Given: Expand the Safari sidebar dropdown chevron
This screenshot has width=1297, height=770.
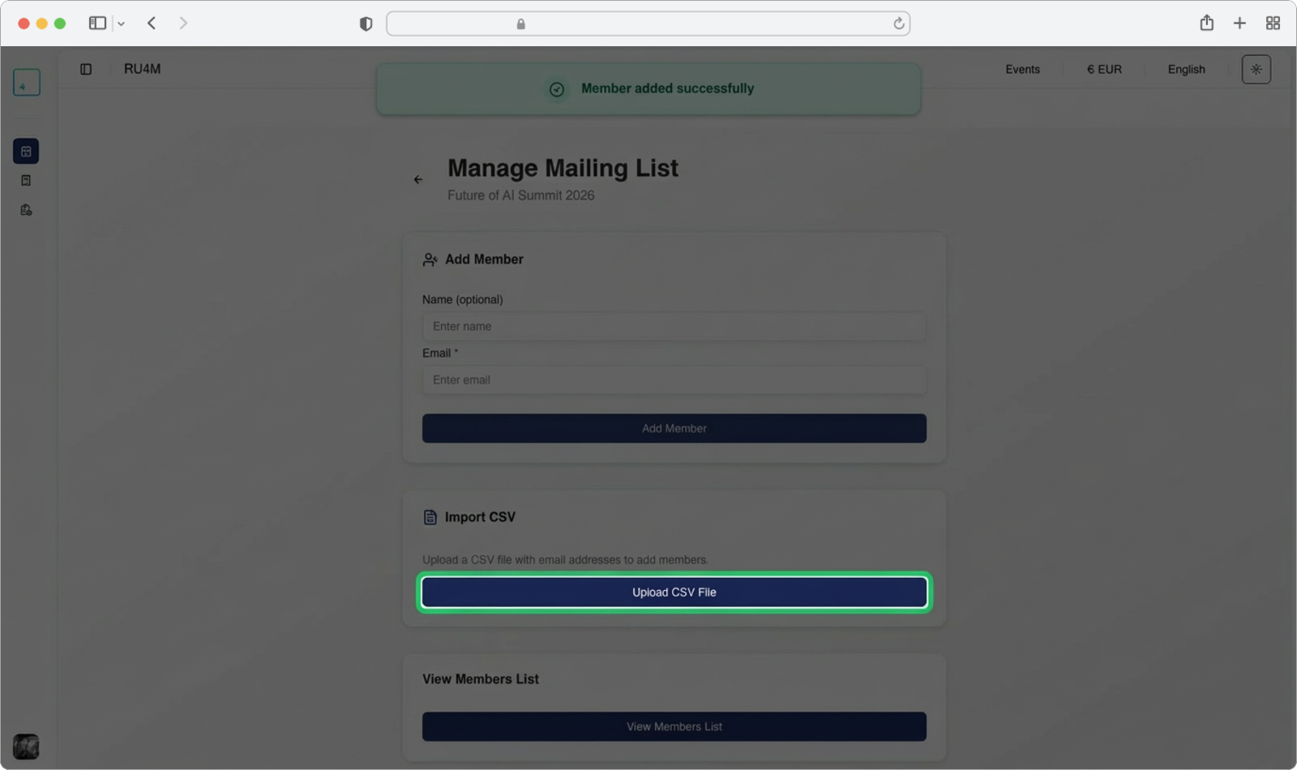Looking at the screenshot, I should [x=121, y=24].
